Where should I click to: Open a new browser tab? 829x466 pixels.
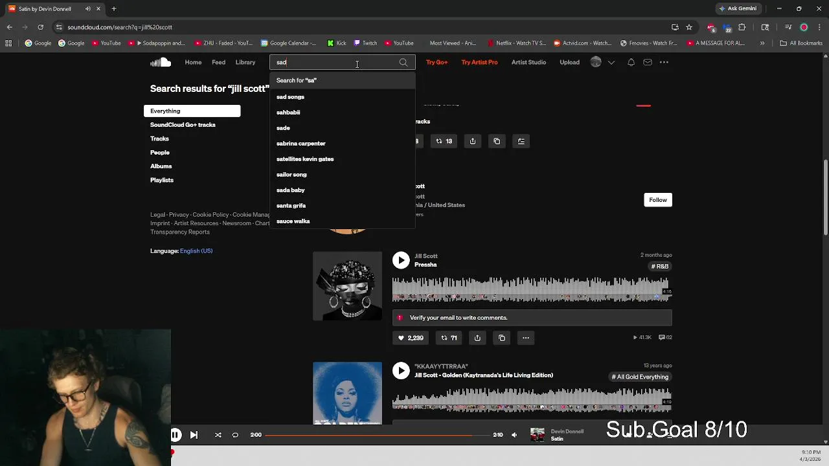point(113,9)
